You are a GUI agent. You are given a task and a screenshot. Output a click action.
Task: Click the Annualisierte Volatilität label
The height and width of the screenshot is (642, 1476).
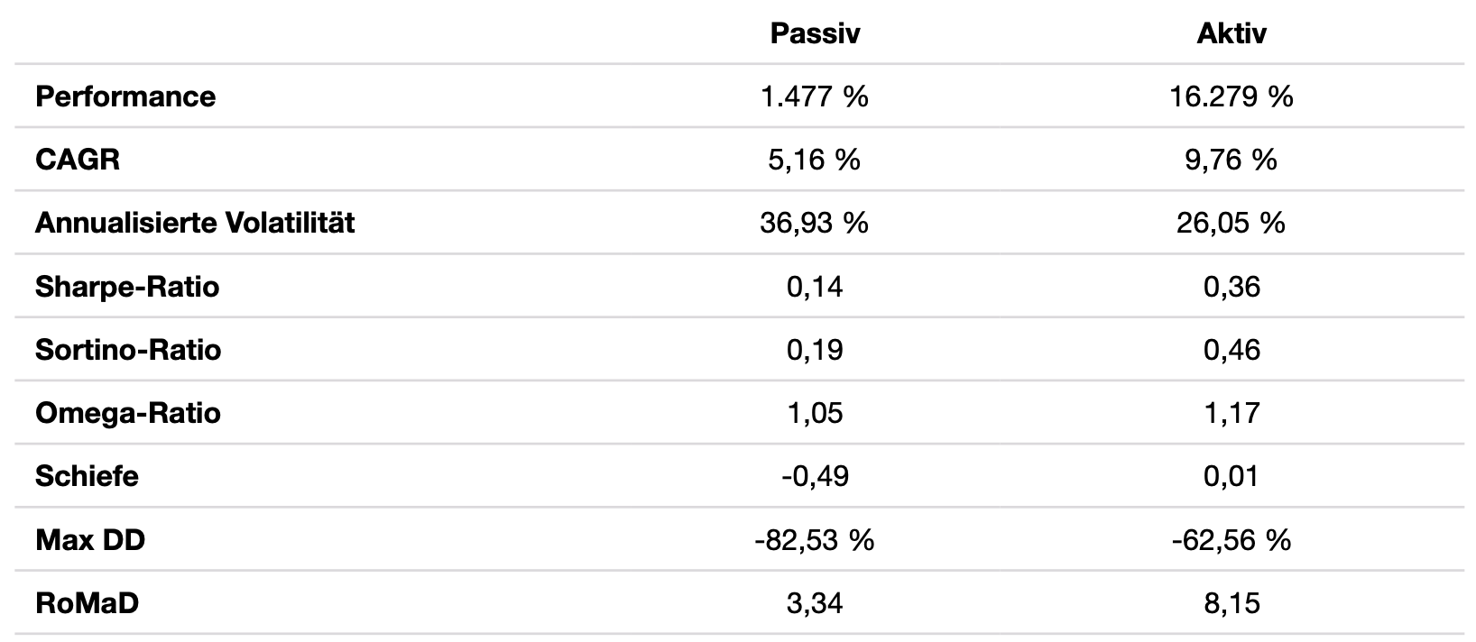click(195, 223)
